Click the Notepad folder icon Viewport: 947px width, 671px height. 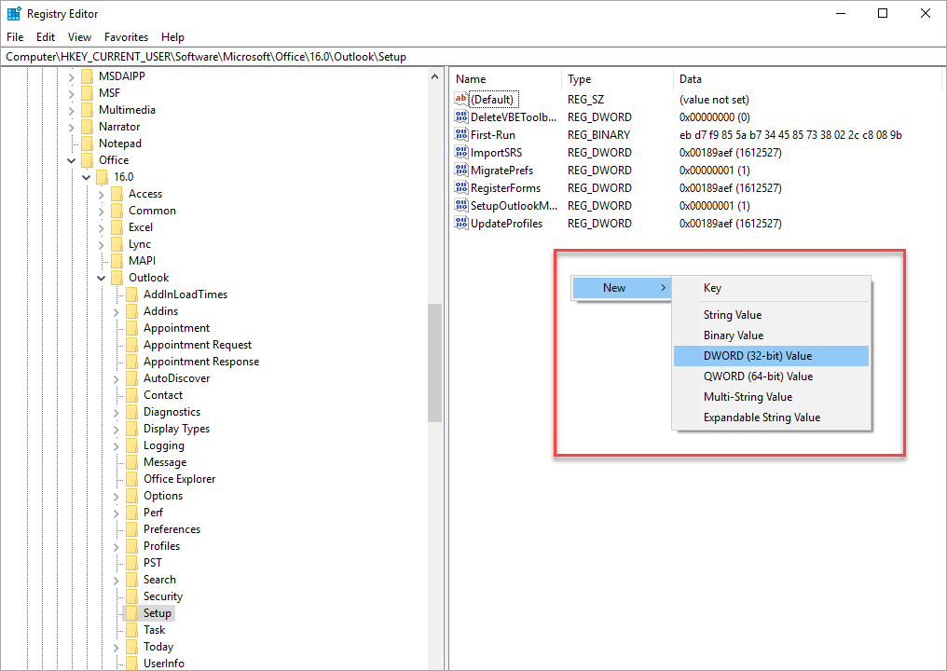[87, 144]
